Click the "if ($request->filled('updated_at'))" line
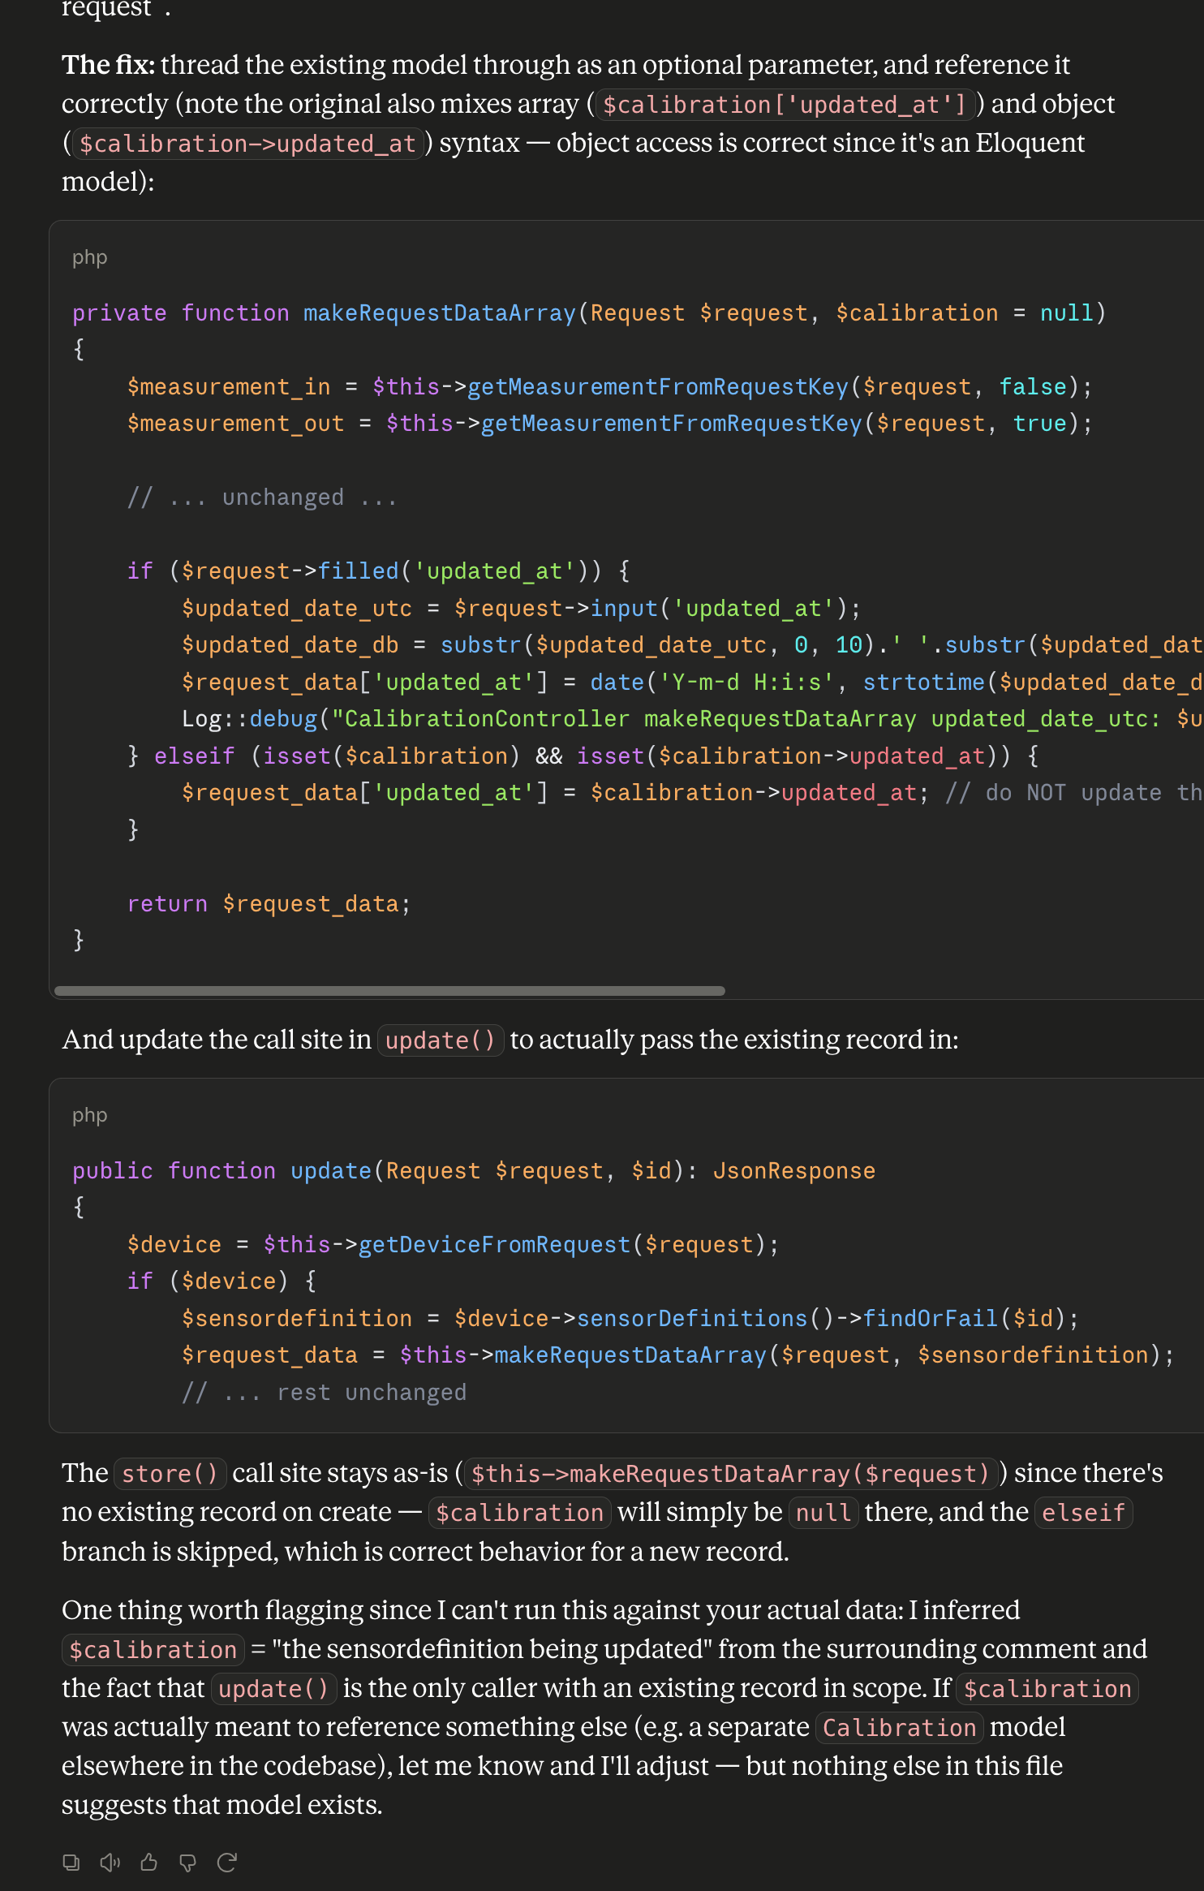Image resolution: width=1204 pixels, height=1891 pixels. [x=378, y=571]
